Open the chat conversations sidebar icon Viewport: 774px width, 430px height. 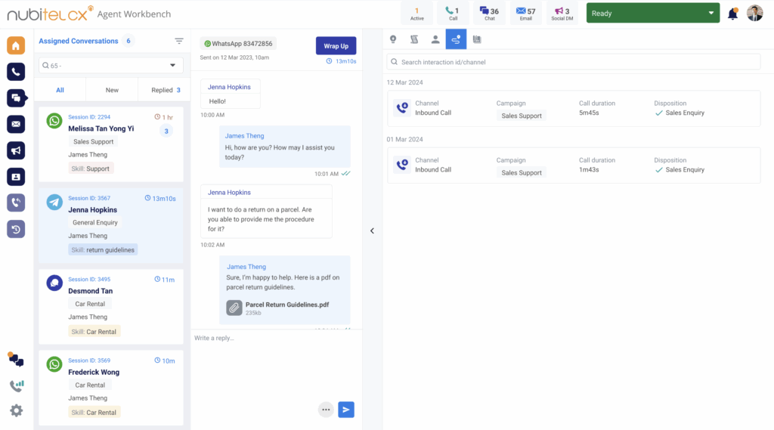pyautogui.click(x=16, y=97)
